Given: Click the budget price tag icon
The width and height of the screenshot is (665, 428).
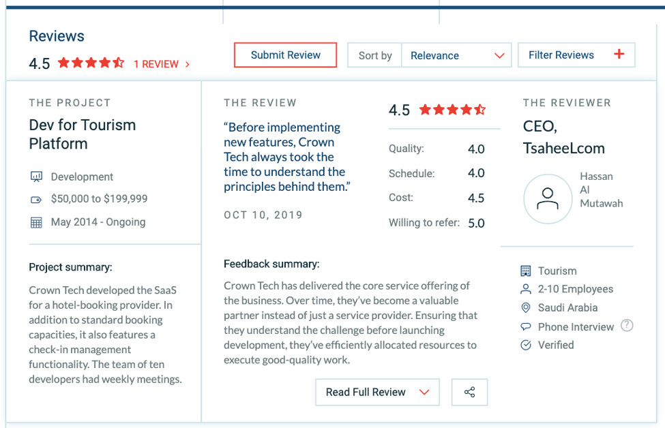Looking at the screenshot, I should [36, 200].
